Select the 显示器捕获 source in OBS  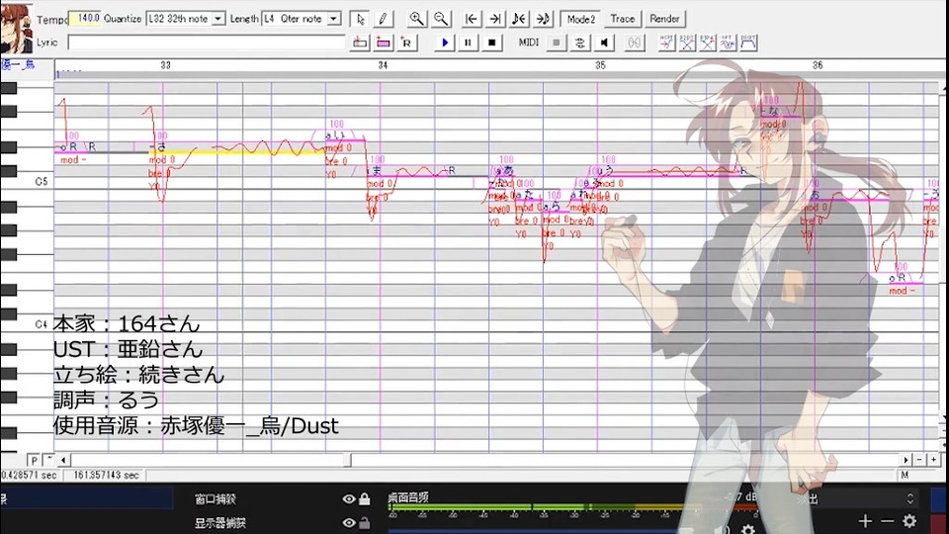[x=219, y=523]
